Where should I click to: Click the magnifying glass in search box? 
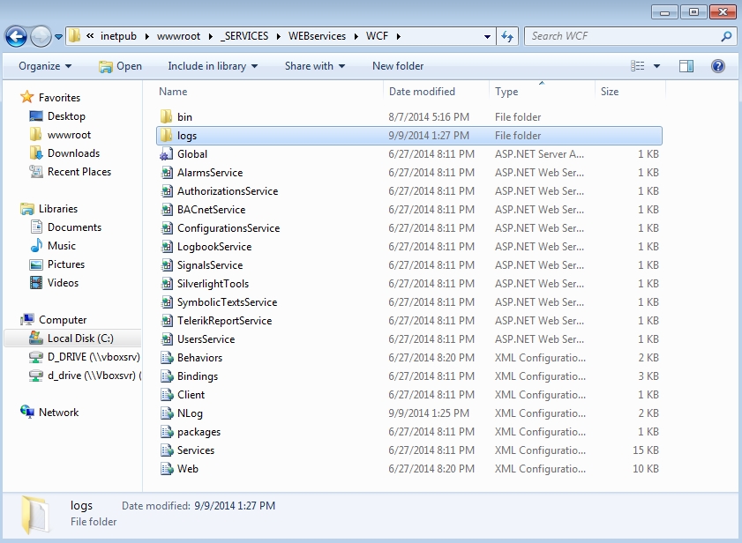[x=723, y=36]
